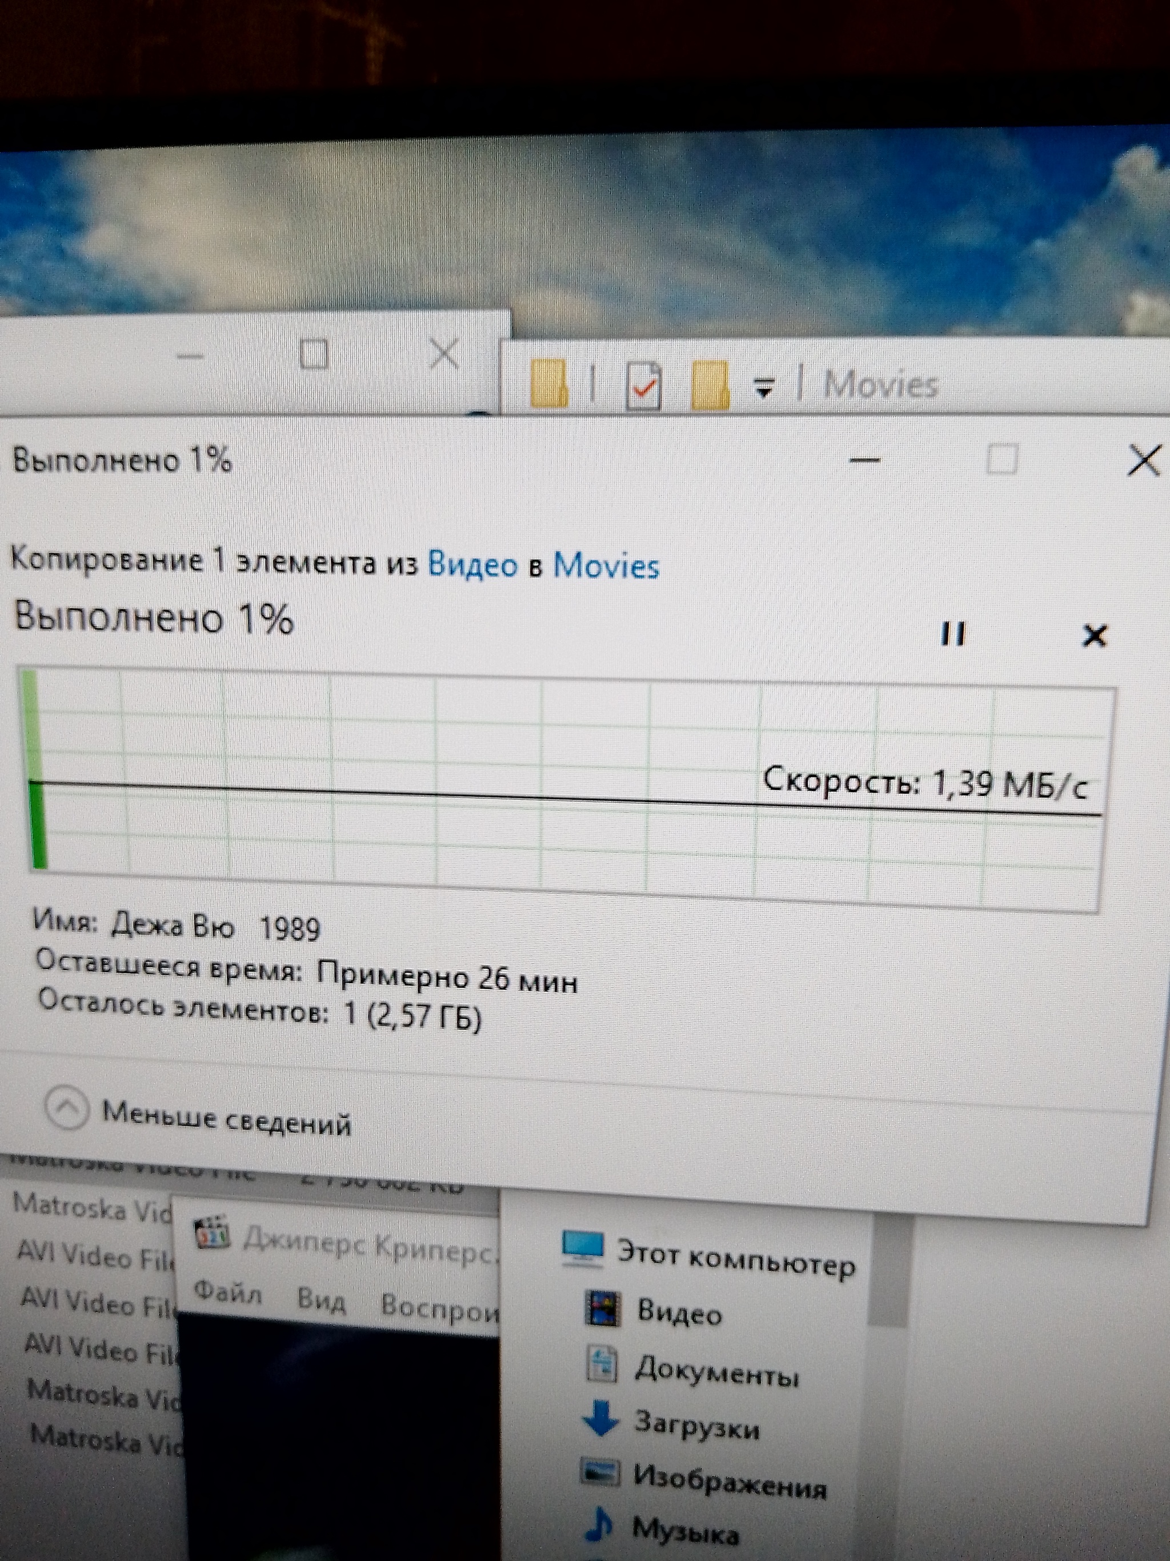Viewport: 1170px width, 1561px height.
Task: Close the background window on the left
Action: (x=444, y=353)
